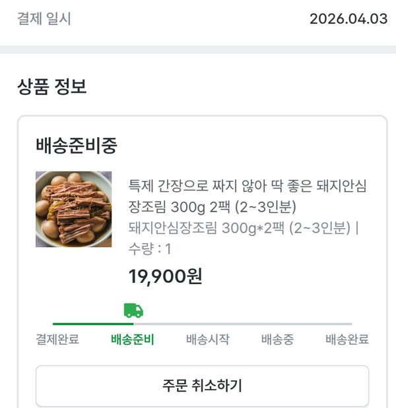Select the 결제완료 step label

(57, 340)
